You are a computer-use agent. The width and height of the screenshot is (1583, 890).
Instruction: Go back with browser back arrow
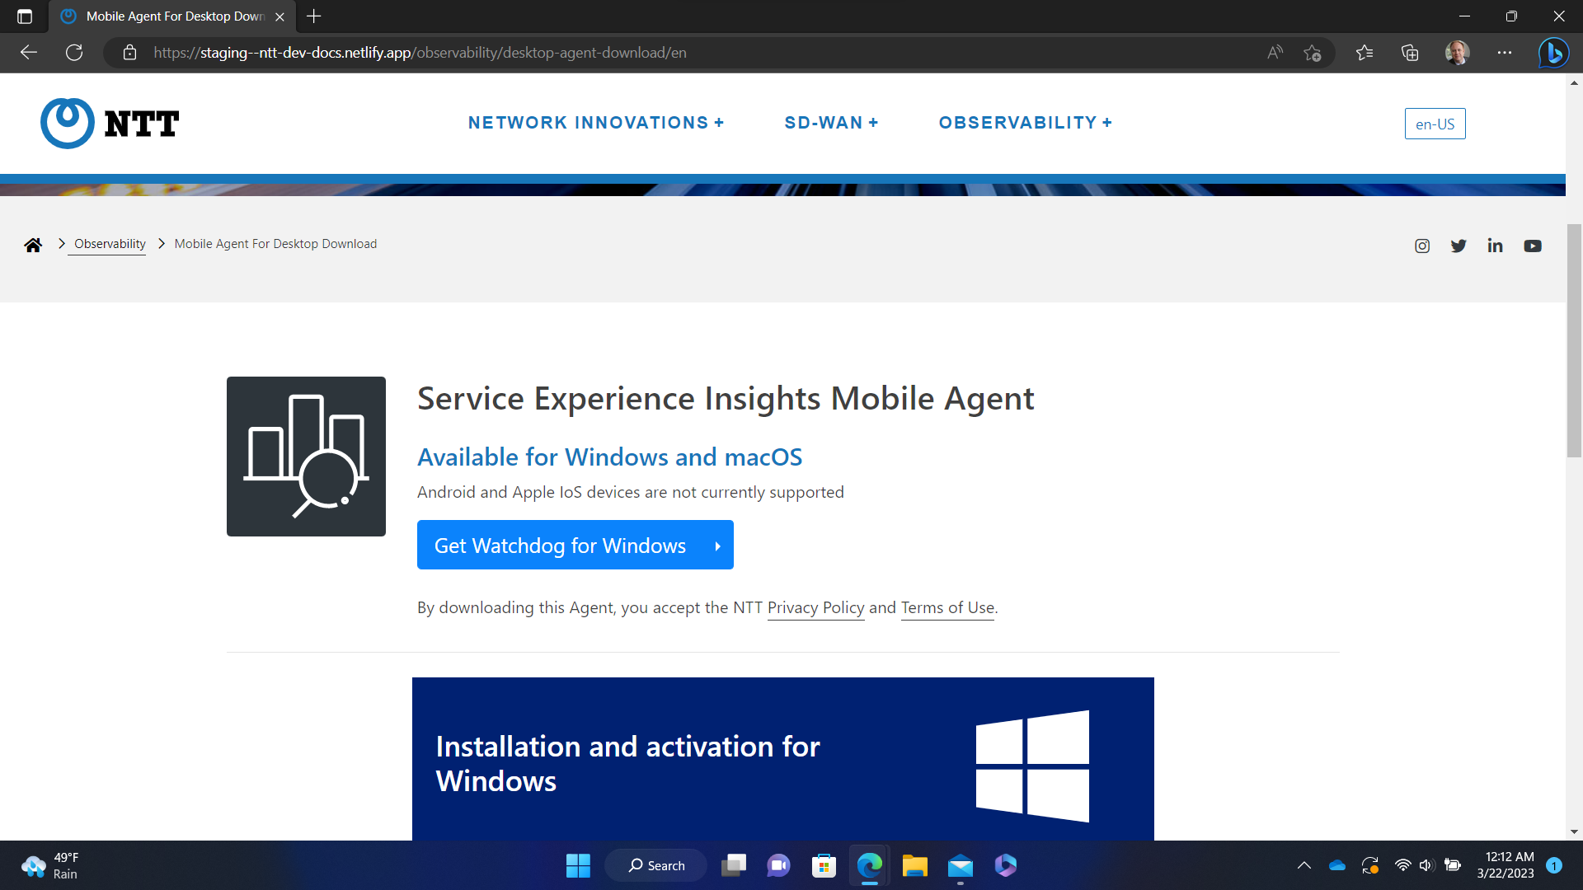click(29, 53)
